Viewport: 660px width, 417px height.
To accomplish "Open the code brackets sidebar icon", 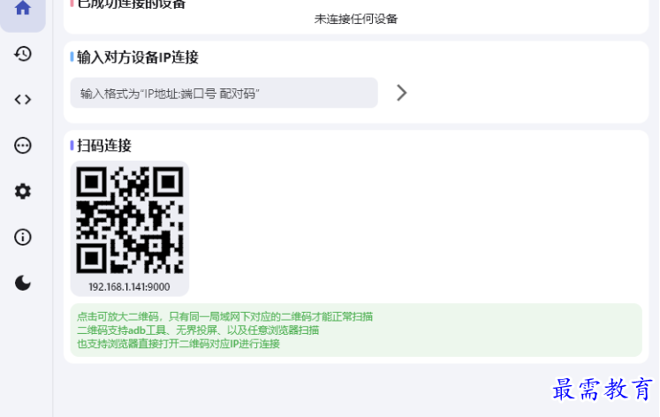I will tap(23, 100).
